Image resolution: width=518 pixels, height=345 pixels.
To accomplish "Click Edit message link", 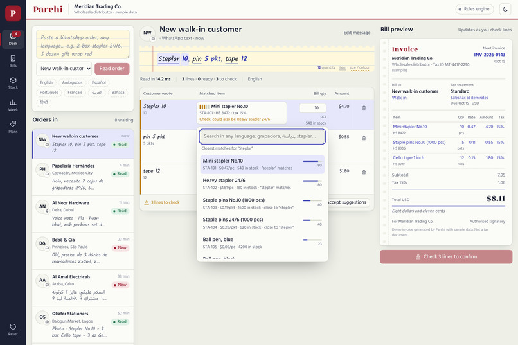I will click(357, 33).
